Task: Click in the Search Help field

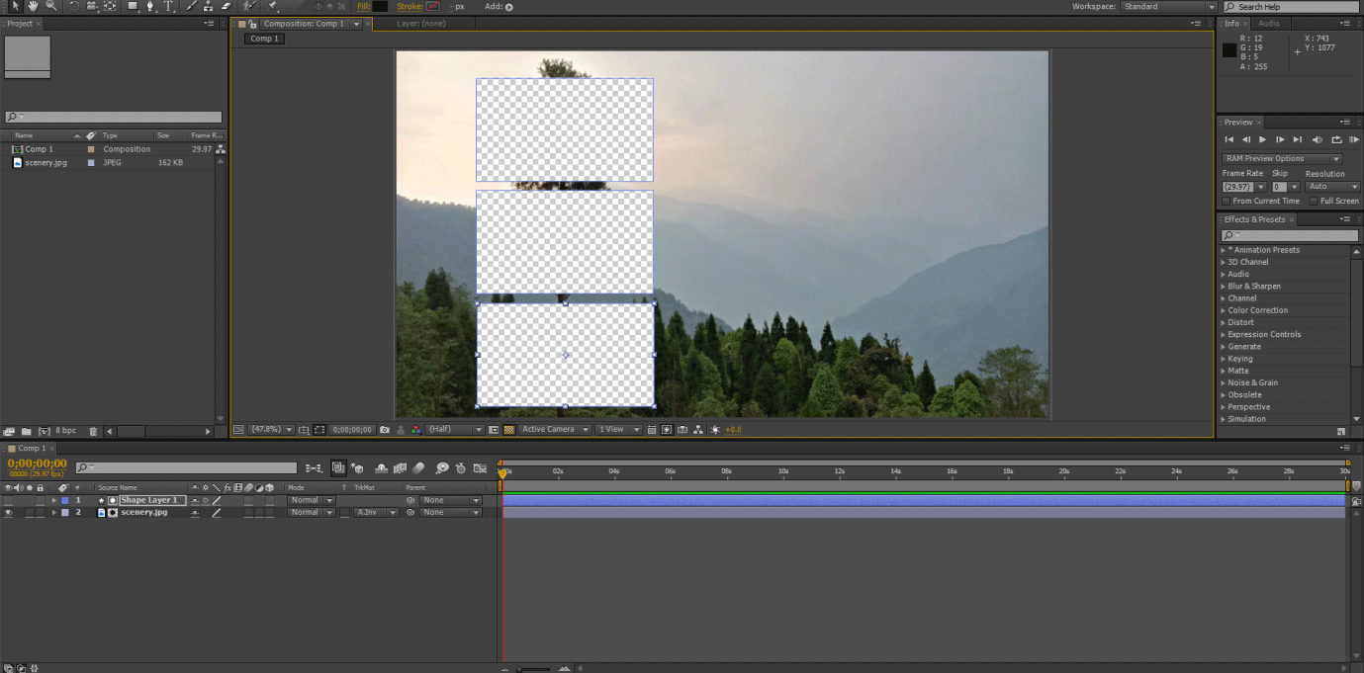Action: tap(1292, 7)
